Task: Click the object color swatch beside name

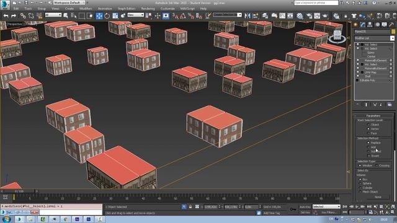Action: click(x=393, y=32)
